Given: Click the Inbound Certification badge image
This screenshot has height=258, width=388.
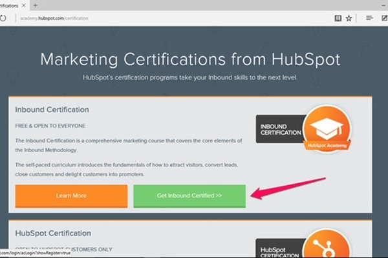Looking at the screenshot, I should tap(304, 129).
